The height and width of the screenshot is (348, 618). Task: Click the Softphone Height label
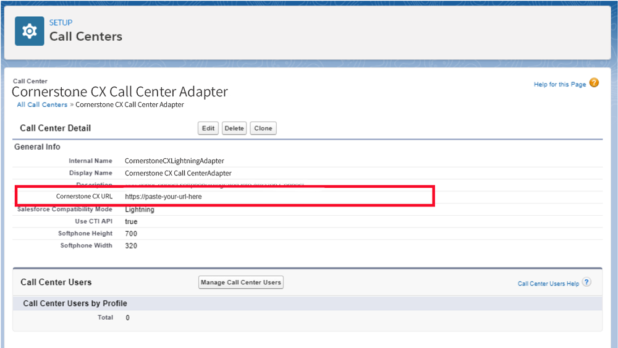[x=85, y=233]
